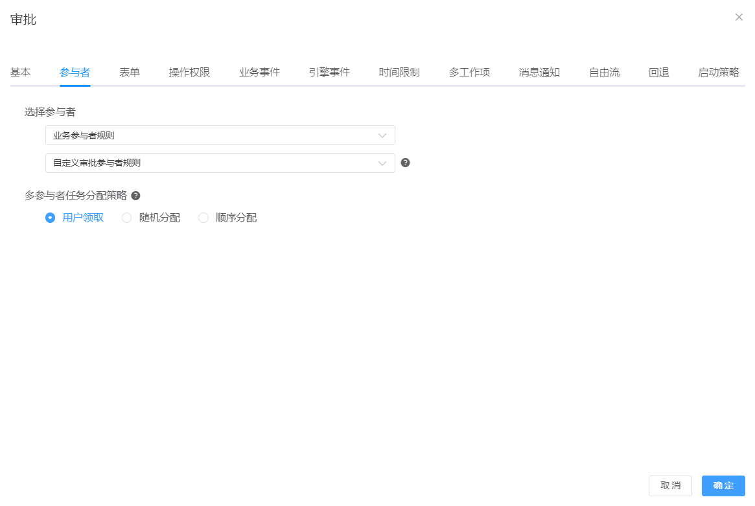755x506 pixels.
Task: Open the 业务参与者规则 dropdown
Action: coord(220,135)
